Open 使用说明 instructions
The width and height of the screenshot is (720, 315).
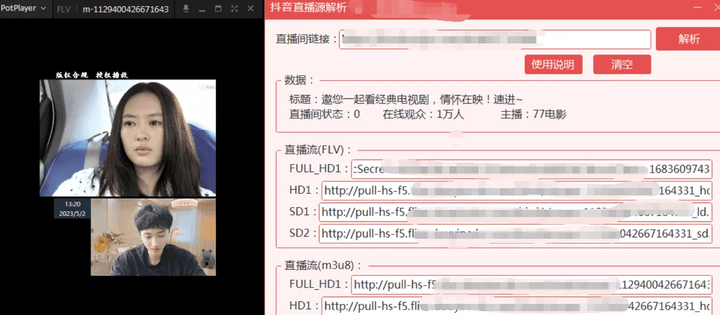click(553, 65)
